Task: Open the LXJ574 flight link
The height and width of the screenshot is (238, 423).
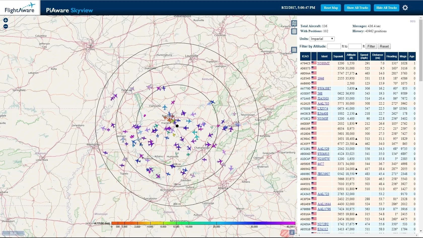Action: tap(323, 109)
